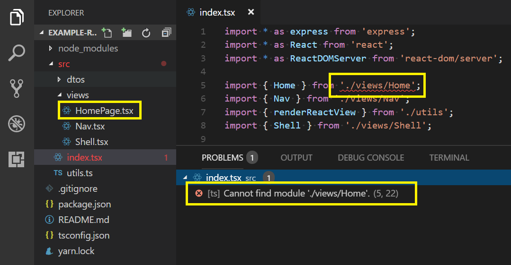Click the red error icon in Problems panel
The width and height of the screenshot is (511, 265).
point(199,194)
